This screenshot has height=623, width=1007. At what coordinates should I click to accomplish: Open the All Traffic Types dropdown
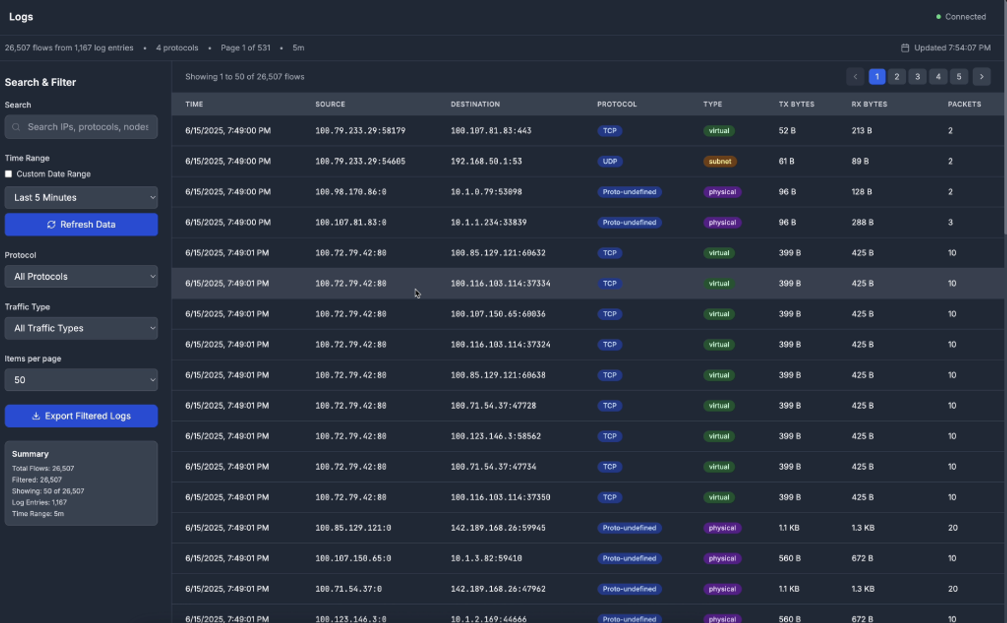(81, 328)
